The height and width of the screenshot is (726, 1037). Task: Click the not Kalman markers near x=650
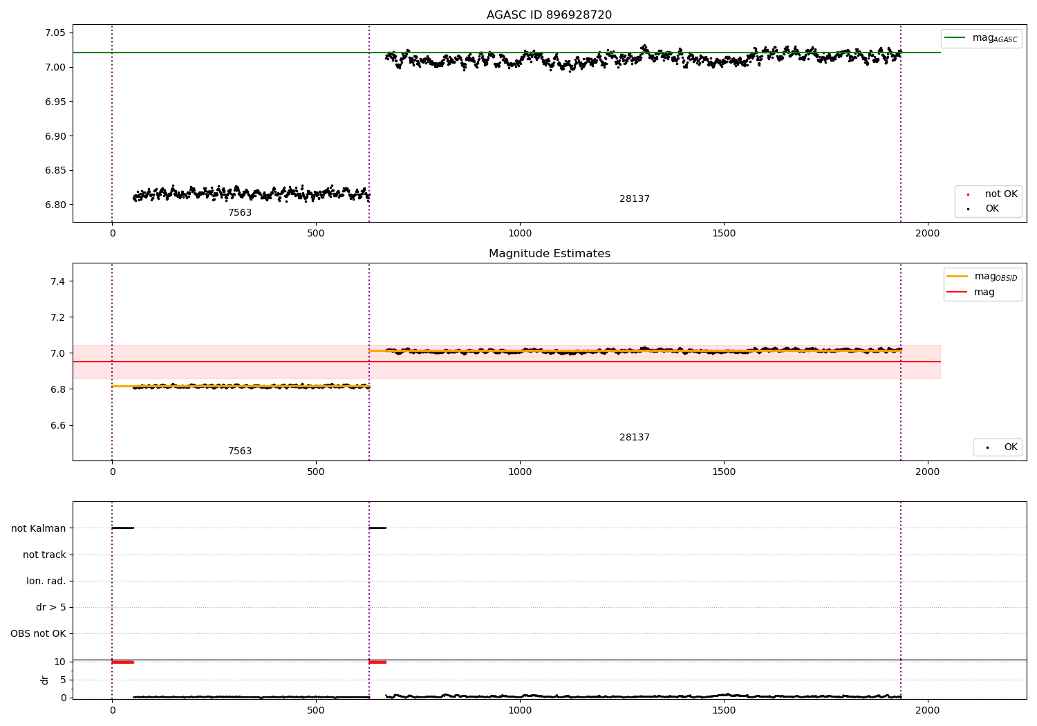coord(377,528)
